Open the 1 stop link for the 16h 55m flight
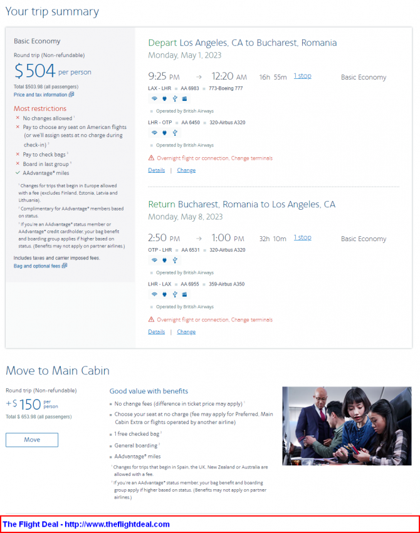 click(x=303, y=76)
